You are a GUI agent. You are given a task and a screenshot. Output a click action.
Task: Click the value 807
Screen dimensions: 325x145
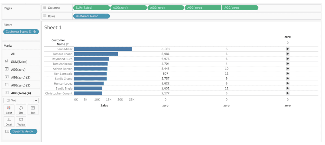(x=165, y=74)
